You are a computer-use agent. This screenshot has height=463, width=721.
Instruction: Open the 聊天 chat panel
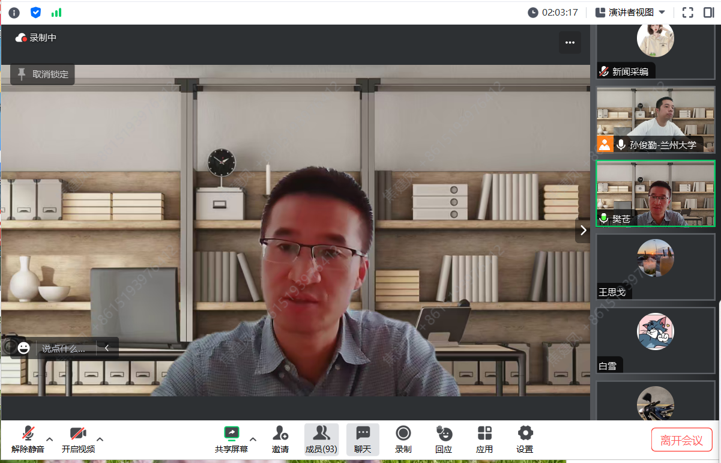point(363,439)
